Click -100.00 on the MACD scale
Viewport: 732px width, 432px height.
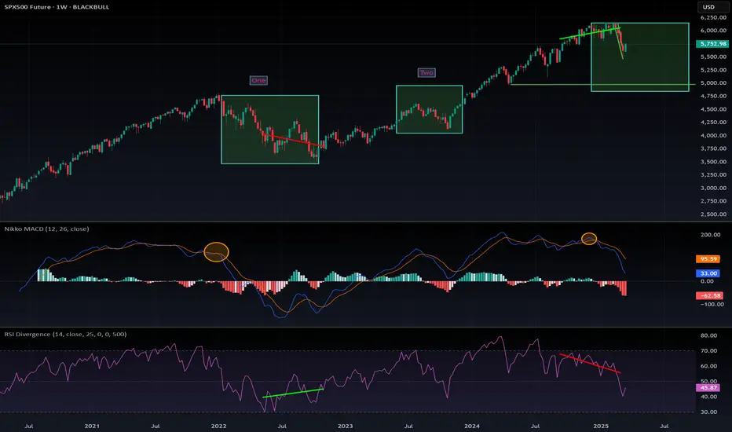(712, 304)
